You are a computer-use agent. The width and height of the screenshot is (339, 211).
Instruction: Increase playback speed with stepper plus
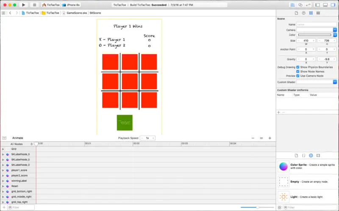pyautogui.click(x=153, y=138)
